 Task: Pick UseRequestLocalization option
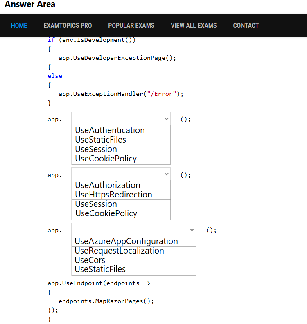coord(133,251)
